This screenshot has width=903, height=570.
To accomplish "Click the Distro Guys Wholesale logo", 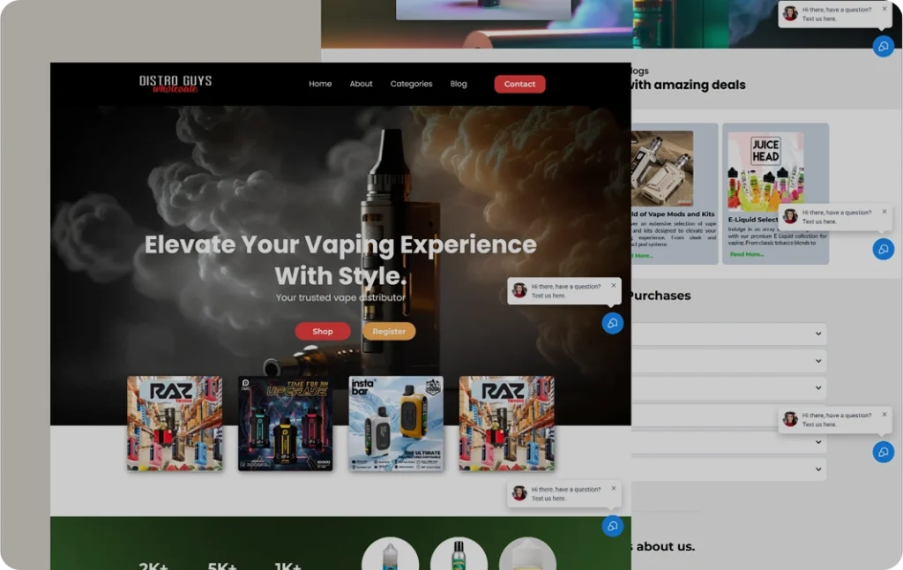I will (x=175, y=84).
